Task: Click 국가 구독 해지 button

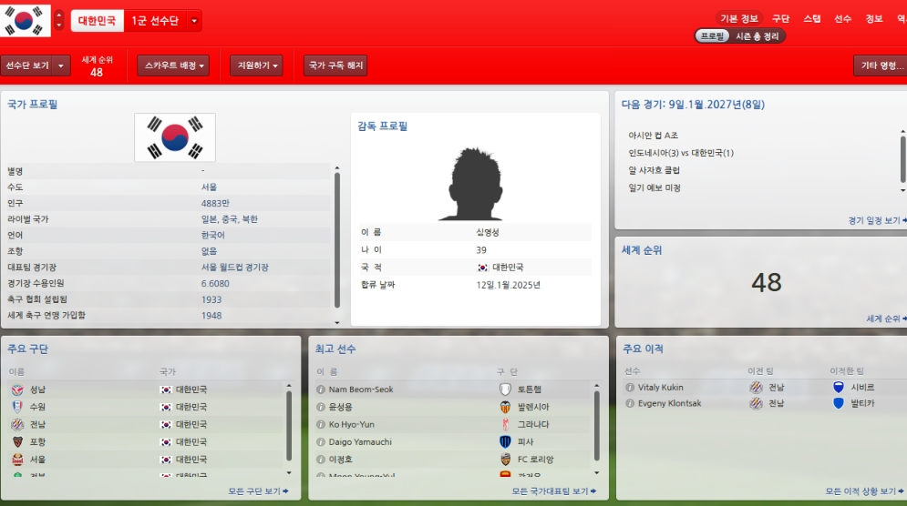Action: (x=336, y=66)
